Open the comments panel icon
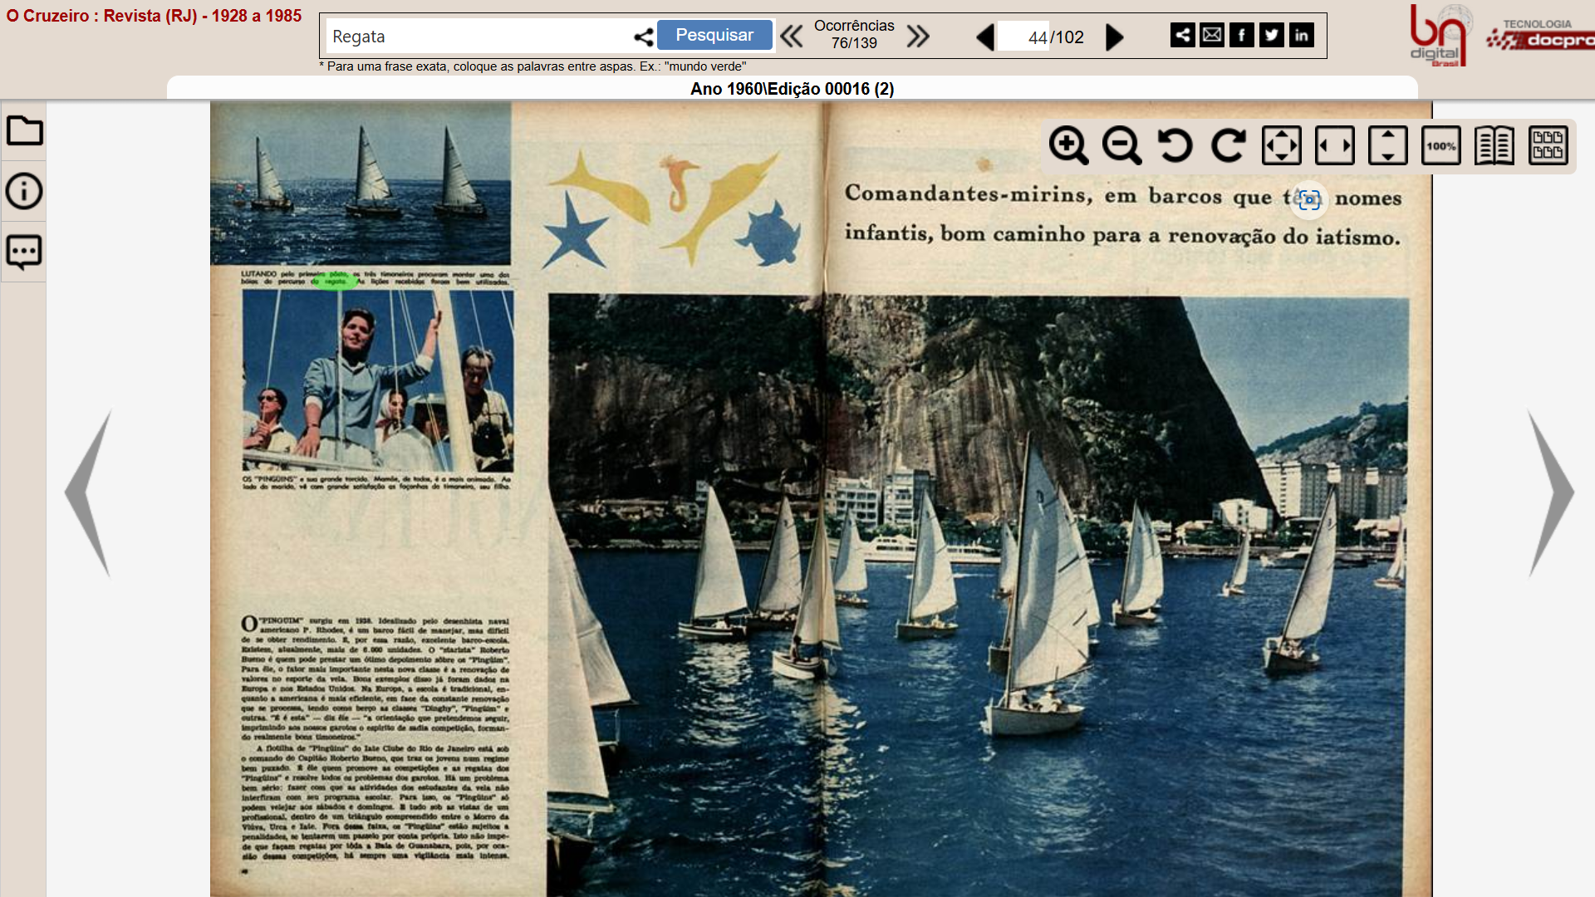The width and height of the screenshot is (1595, 897). click(x=24, y=252)
